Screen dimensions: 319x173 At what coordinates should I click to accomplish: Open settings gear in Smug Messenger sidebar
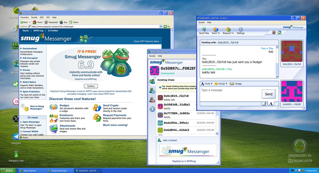(x=152, y=109)
